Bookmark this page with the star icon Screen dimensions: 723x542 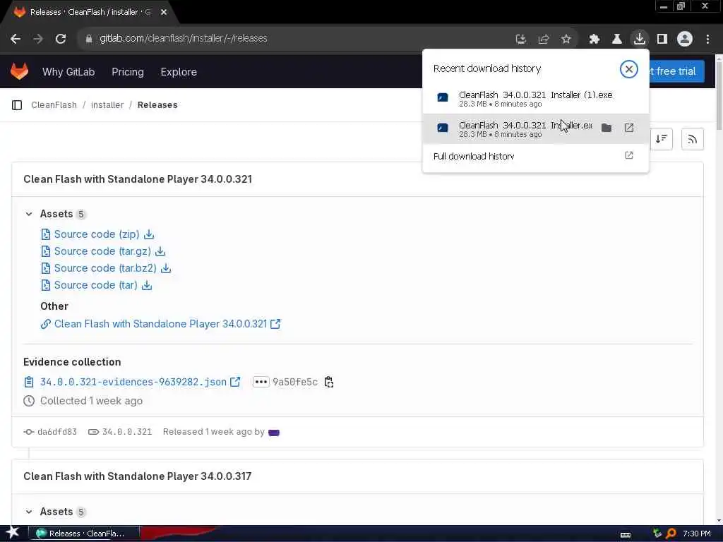(566, 39)
